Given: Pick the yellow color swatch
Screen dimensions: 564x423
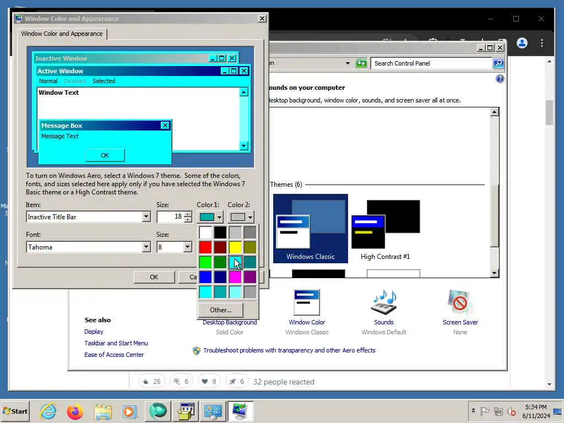Looking at the screenshot, I should click(x=235, y=247).
